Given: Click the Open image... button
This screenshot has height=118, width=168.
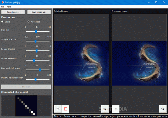Looking at the screenshot, I should [13, 12].
